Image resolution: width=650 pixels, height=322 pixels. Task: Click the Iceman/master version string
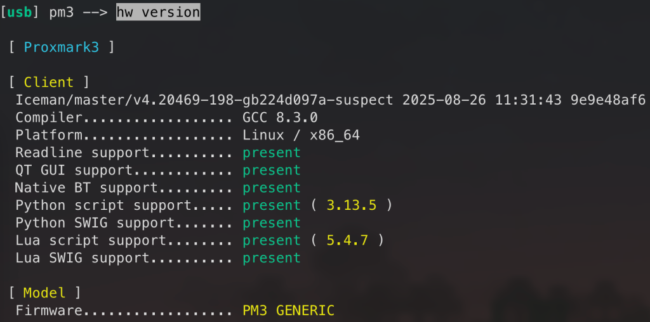coord(209,100)
